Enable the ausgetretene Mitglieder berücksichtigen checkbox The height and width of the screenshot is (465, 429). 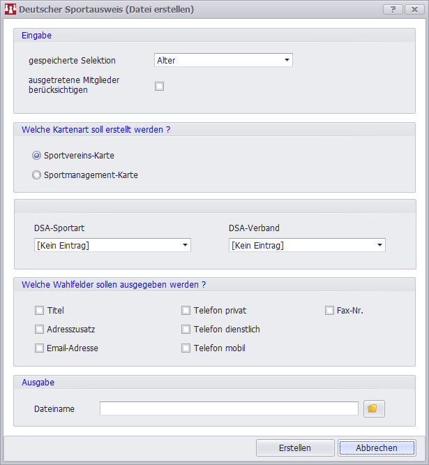(x=159, y=86)
